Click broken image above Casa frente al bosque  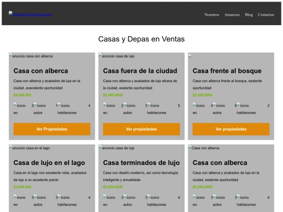(x=190, y=56)
